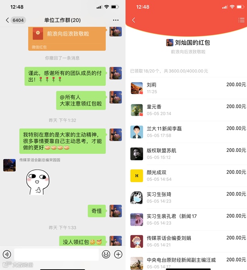Tap the message text input field
247x270 pixels.
click(57, 254)
